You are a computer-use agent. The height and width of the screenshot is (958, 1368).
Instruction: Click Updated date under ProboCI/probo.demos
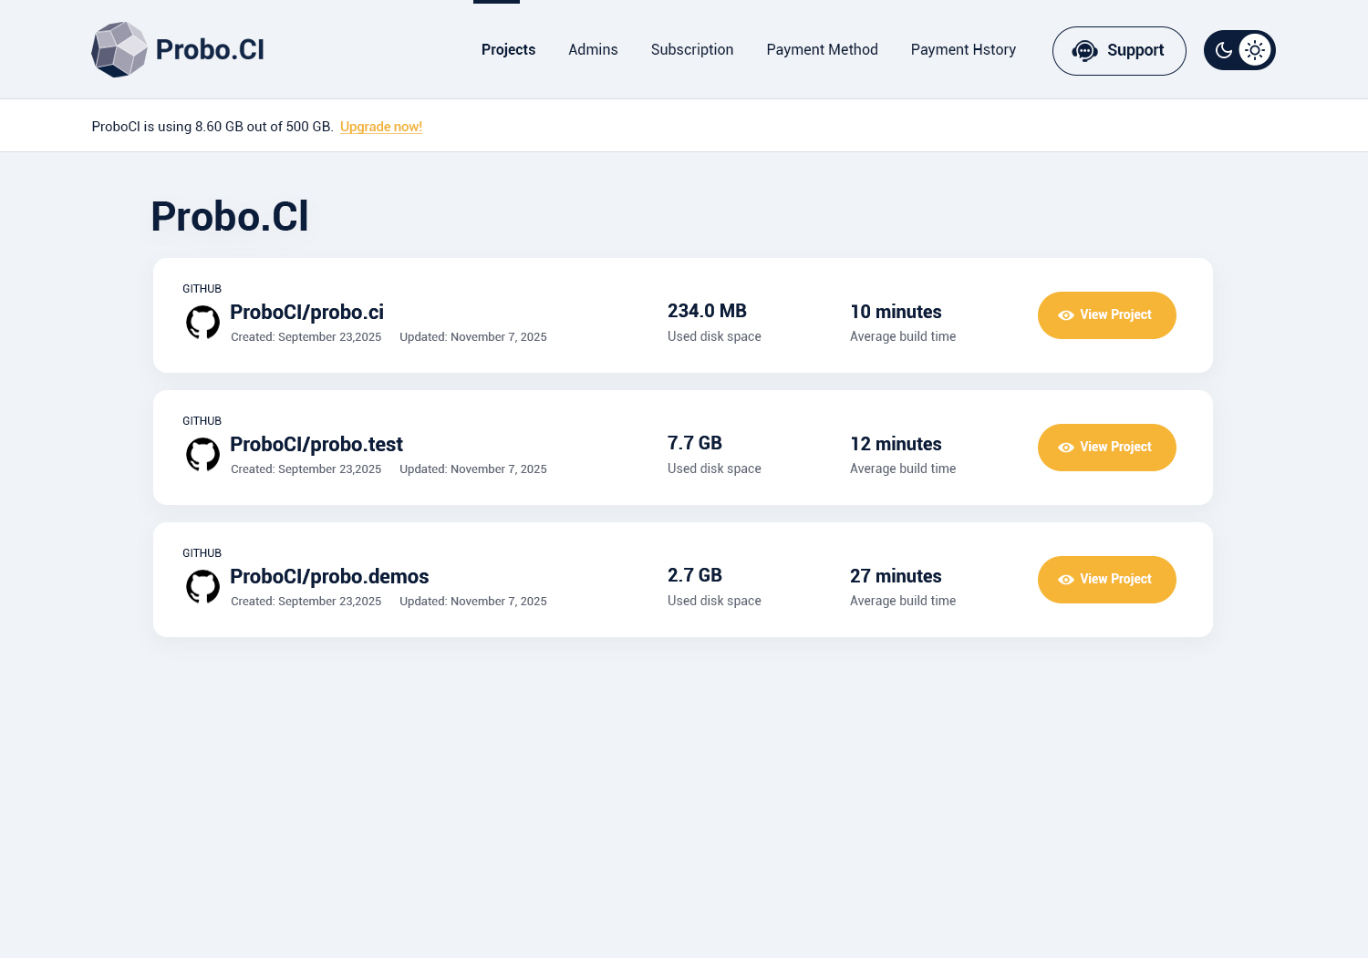click(x=473, y=602)
